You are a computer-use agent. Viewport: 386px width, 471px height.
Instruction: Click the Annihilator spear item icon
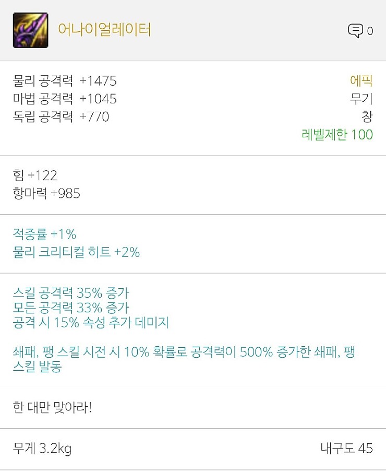(30, 31)
